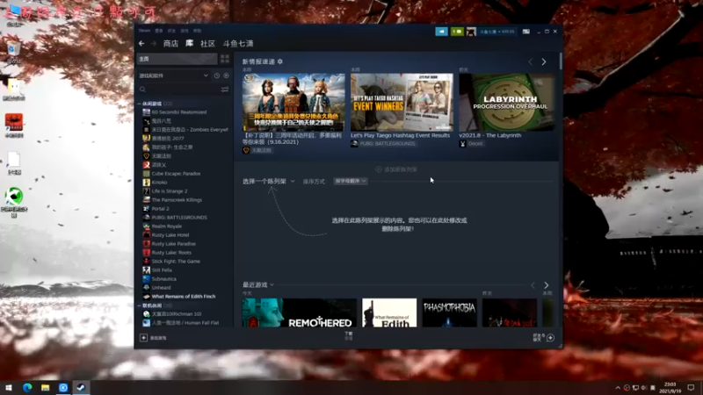This screenshot has height=395, width=703.
Task: Select What Remains of Edith Finch entry
Action: coord(184,297)
